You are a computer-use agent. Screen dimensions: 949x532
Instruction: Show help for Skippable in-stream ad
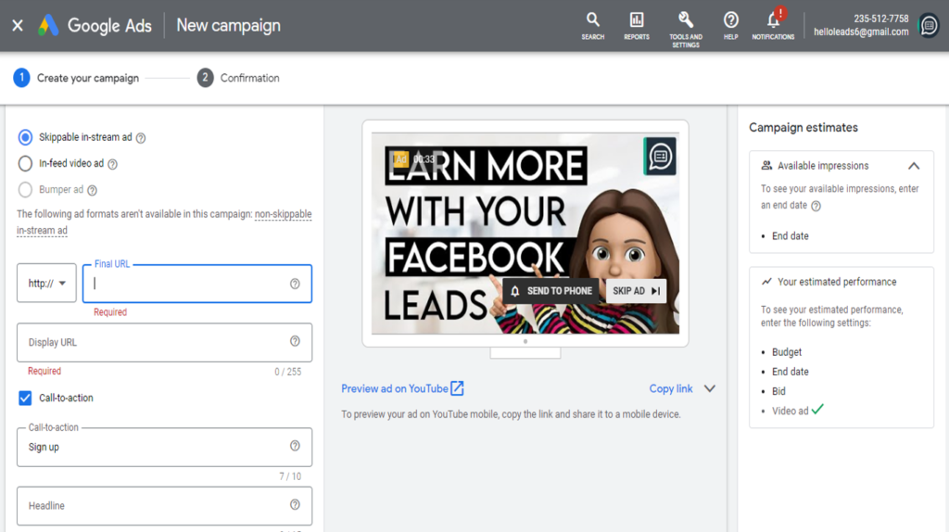(141, 138)
